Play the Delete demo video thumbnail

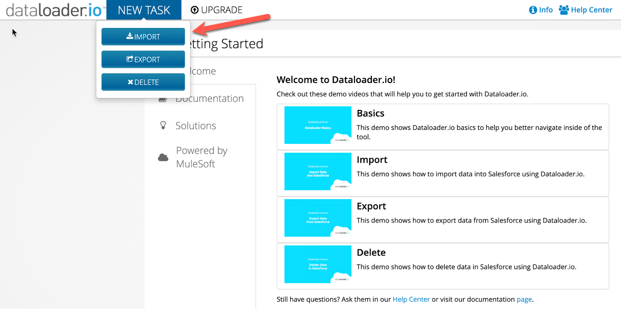point(318,264)
